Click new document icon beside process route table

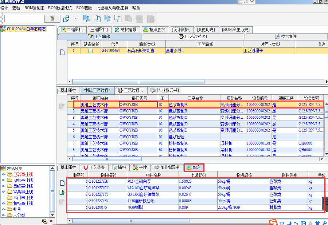click(x=62, y=52)
